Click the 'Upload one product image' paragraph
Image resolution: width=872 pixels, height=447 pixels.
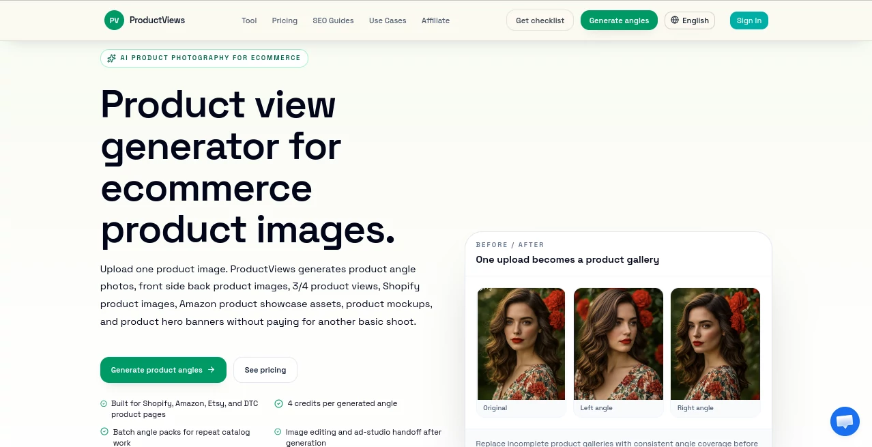coord(267,295)
